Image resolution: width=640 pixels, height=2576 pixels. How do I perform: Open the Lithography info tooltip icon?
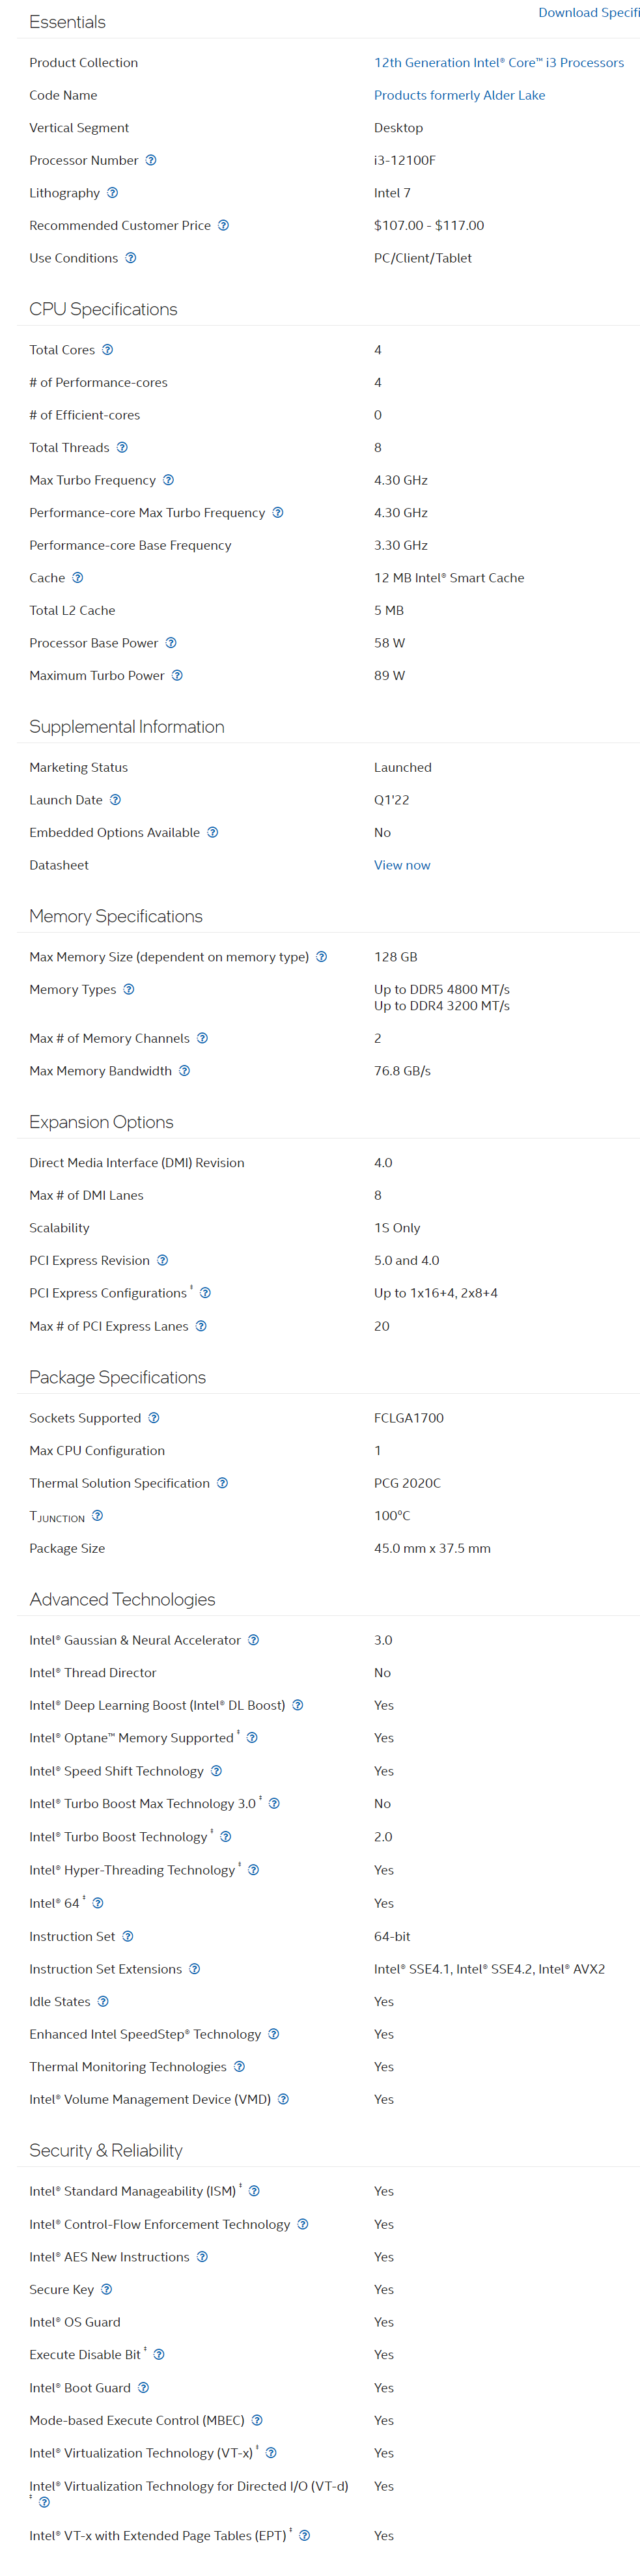tap(112, 193)
